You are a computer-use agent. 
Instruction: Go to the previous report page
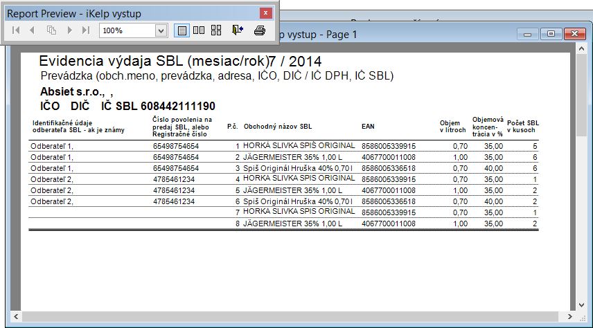32,30
